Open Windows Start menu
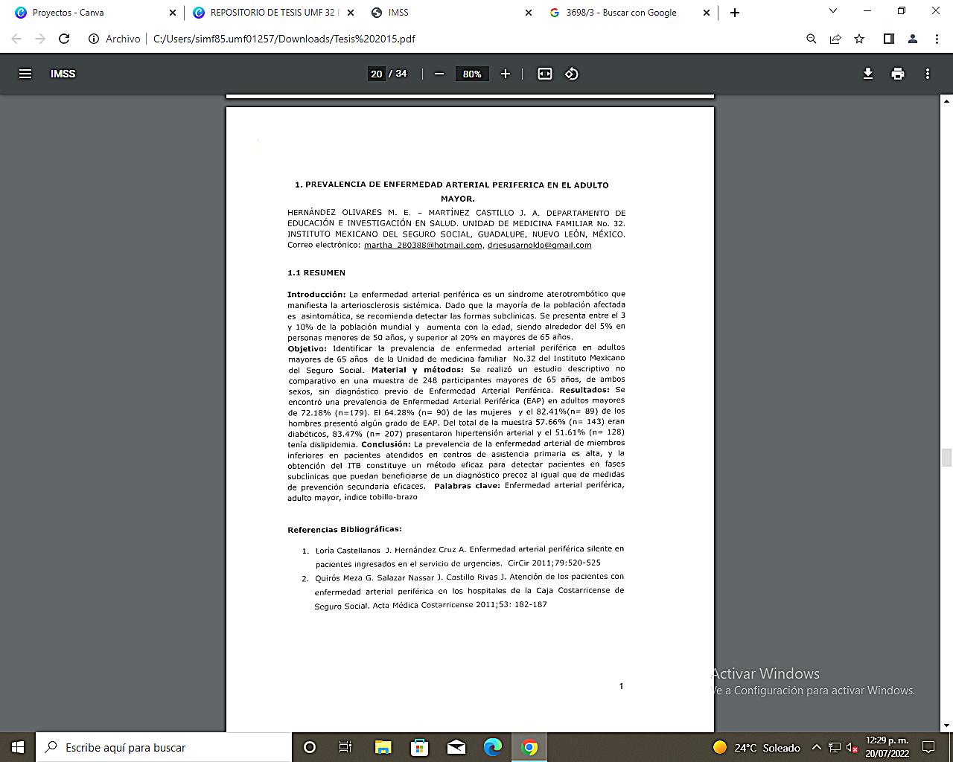Viewport: 953px width, 762px height. (x=18, y=747)
